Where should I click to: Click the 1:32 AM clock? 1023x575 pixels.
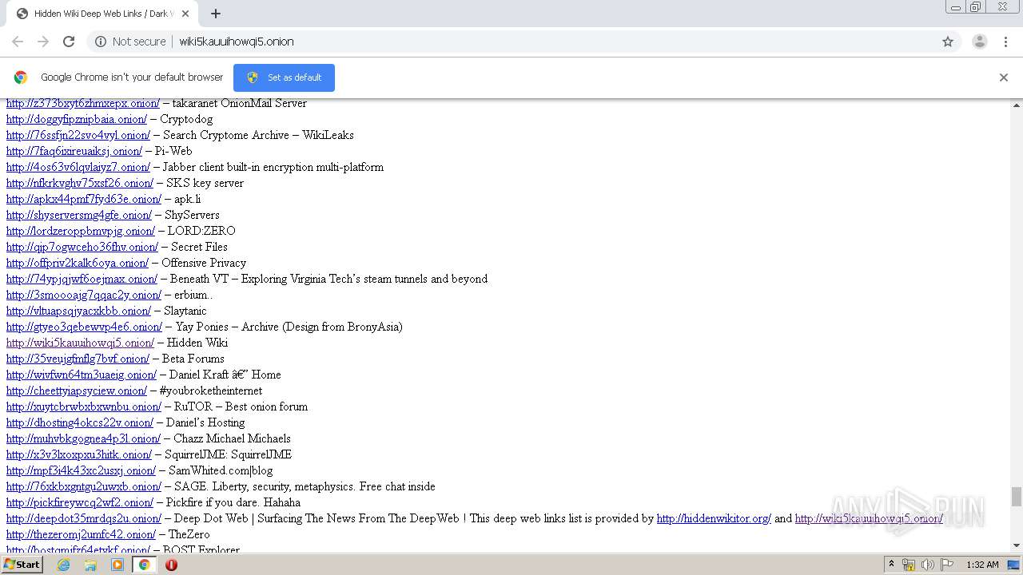click(x=982, y=565)
